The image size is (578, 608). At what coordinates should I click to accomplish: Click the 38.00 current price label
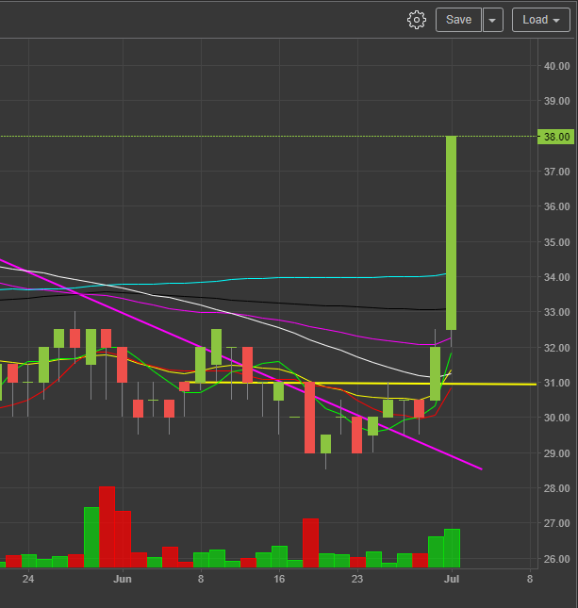click(x=556, y=137)
